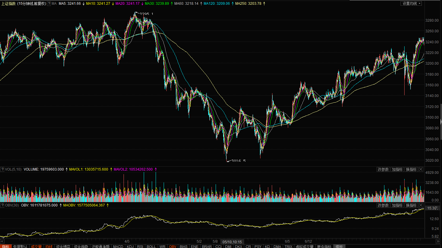Close the VOL volume indicator panel
The width and height of the screenshot is (442, 248).
(421, 169)
